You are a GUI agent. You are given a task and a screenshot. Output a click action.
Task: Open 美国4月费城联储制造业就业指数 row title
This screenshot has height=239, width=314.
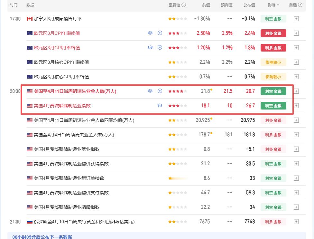tap(67, 149)
